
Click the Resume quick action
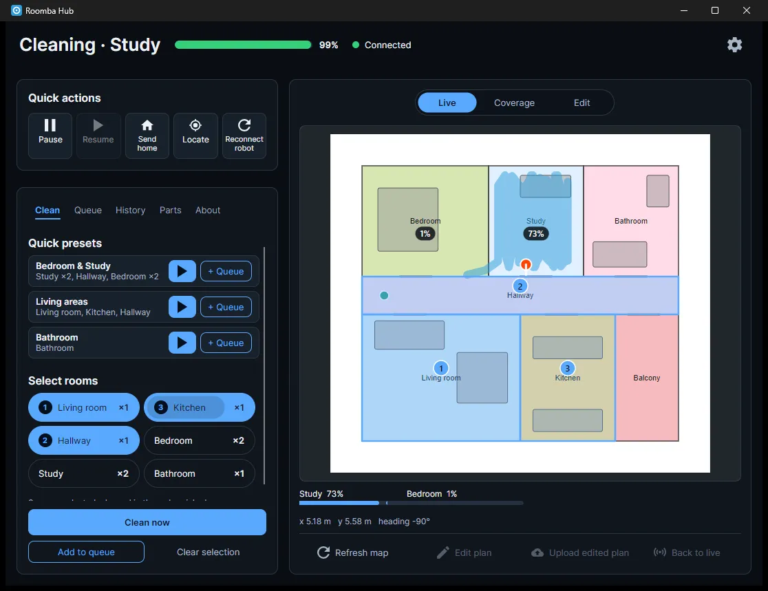click(x=98, y=136)
